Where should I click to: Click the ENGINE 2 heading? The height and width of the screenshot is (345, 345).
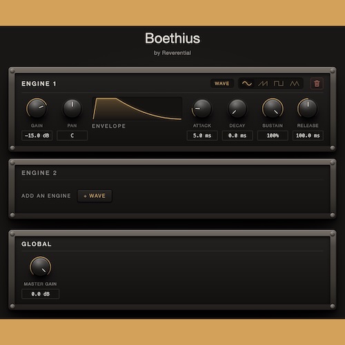click(x=39, y=173)
